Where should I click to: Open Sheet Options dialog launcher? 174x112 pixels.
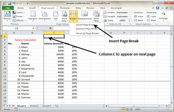[x=156, y=24]
